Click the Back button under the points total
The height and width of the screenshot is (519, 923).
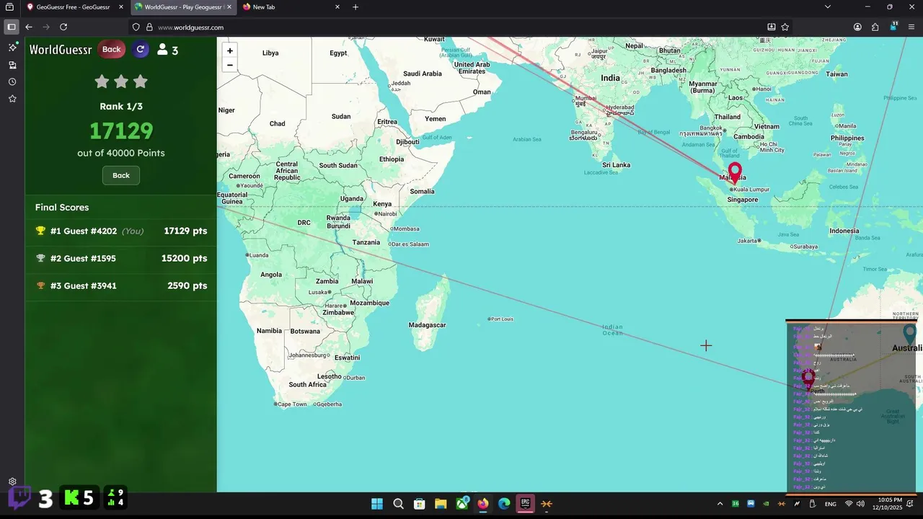(x=121, y=175)
